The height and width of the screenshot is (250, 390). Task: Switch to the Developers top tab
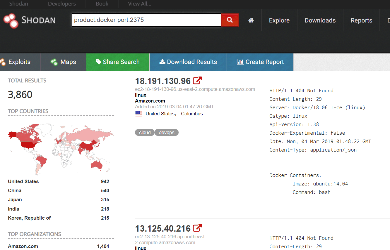pyautogui.click(x=62, y=4)
